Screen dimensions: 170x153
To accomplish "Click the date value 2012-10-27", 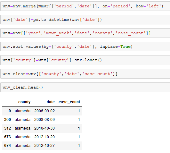I will pos(45,146).
